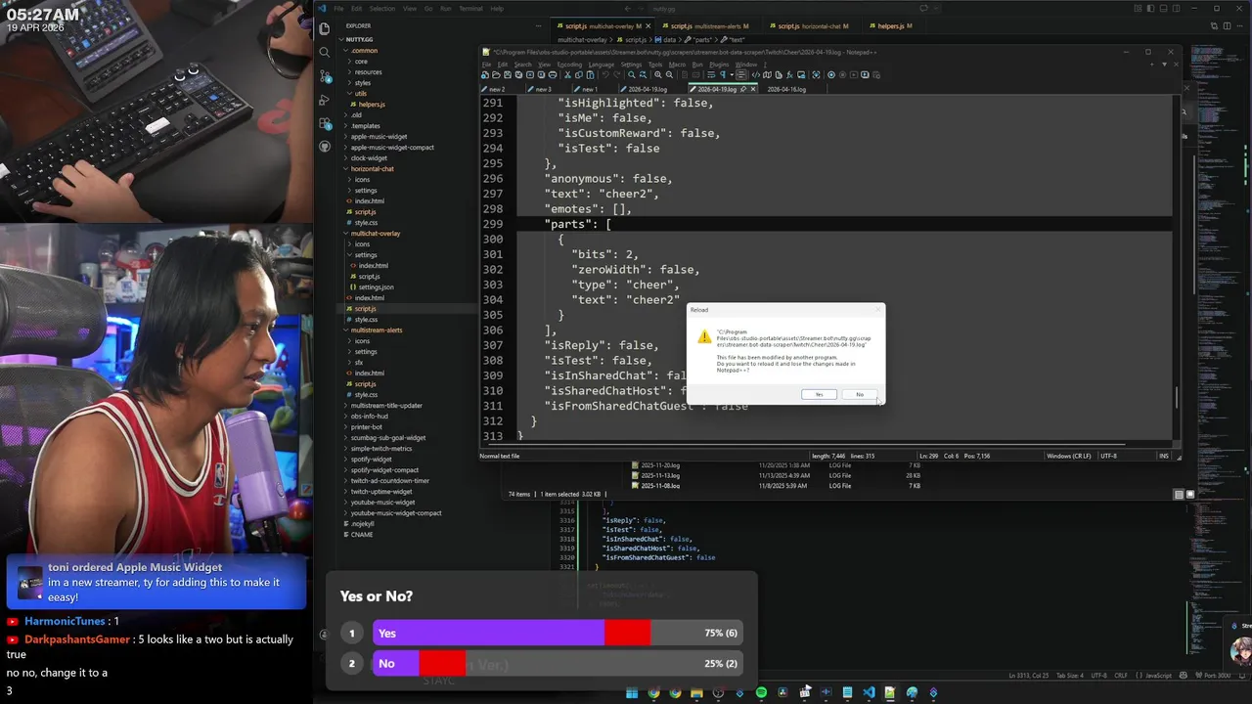Click Notepad++ Zoom In toolbar icon
Image resolution: width=1252 pixels, height=704 pixels.
[x=658, y=75]
